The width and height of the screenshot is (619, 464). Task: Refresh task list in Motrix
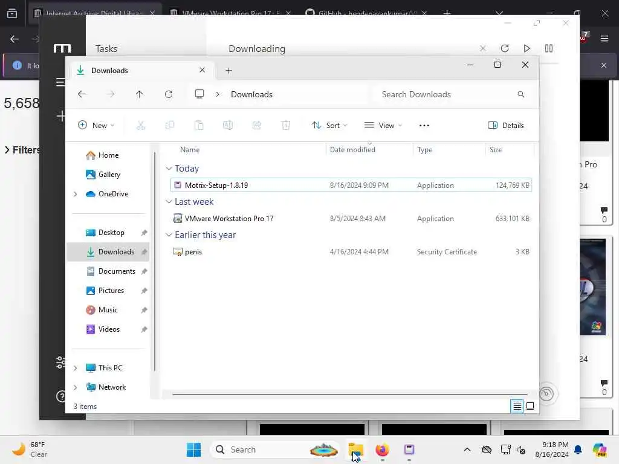tap(505, 48)
